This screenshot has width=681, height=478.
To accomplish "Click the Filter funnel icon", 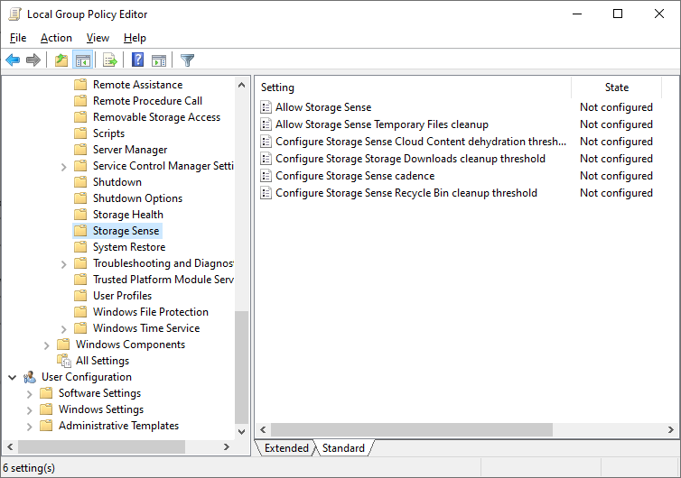I will coord(187,60).
